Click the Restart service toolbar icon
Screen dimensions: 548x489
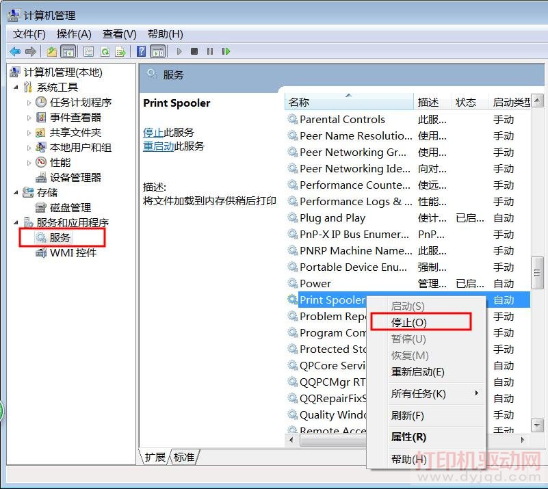tap(226, 52)
